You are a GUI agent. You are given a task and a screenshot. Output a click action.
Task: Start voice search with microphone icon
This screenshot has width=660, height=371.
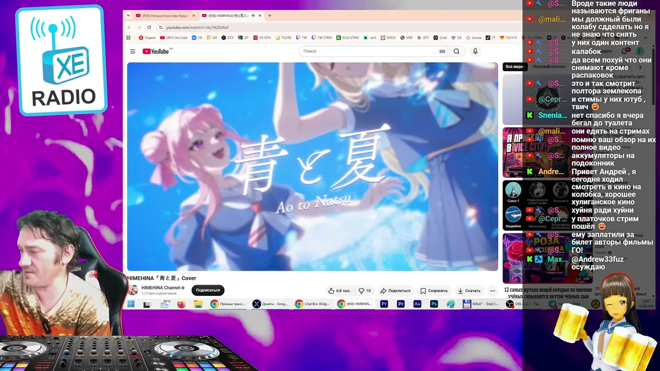pos(475,52)
